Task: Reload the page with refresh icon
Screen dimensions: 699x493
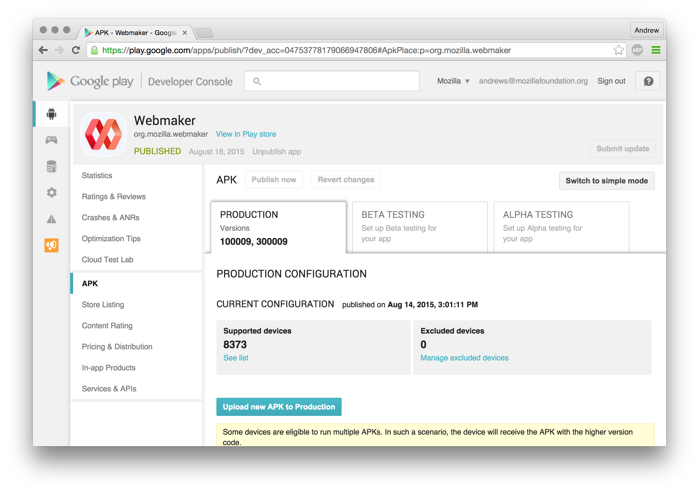Action: tap(76, 50)
